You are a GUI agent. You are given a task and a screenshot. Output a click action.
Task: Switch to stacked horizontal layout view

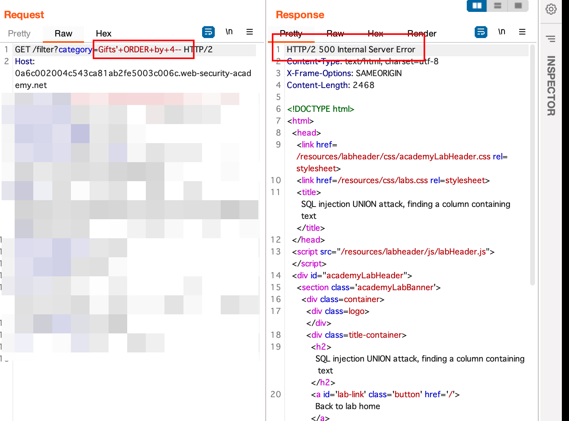497,6
